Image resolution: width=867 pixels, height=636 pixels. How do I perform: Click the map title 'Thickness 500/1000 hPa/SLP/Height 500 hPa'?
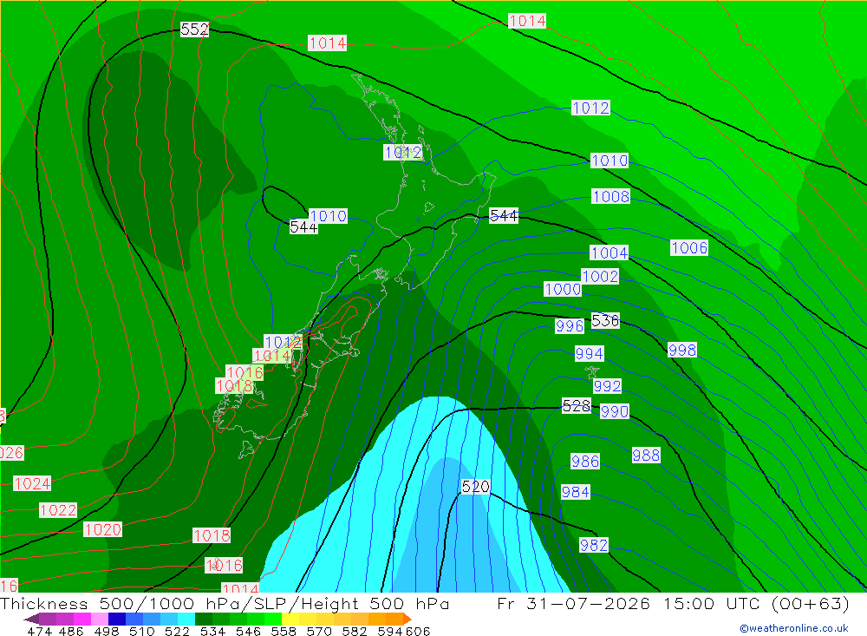(225, 603)
